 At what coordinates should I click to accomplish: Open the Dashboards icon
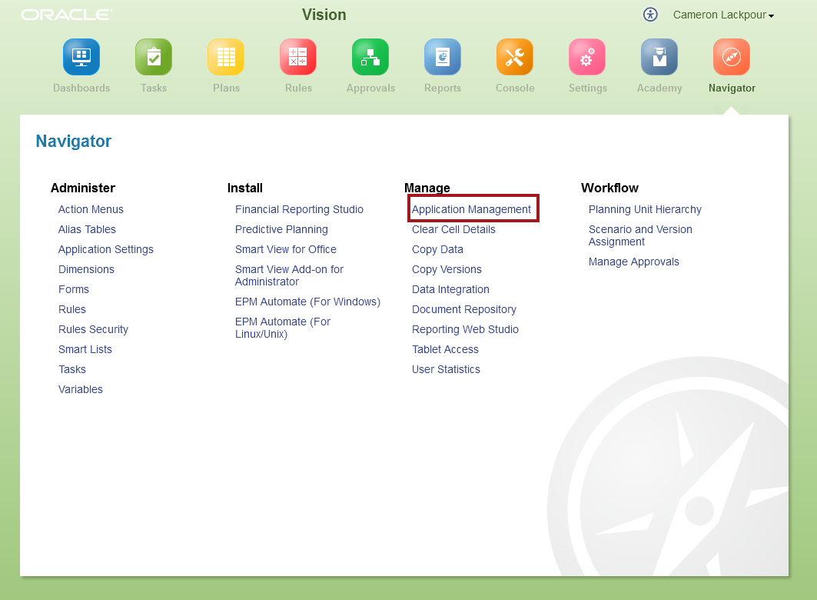(x=81, y=57)
